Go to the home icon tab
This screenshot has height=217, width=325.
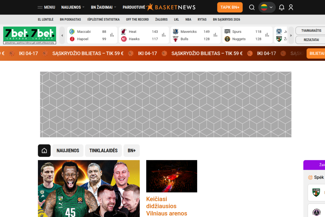tap(44, 151)
